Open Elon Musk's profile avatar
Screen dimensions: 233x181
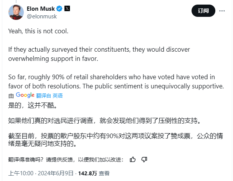coord(16,13)
